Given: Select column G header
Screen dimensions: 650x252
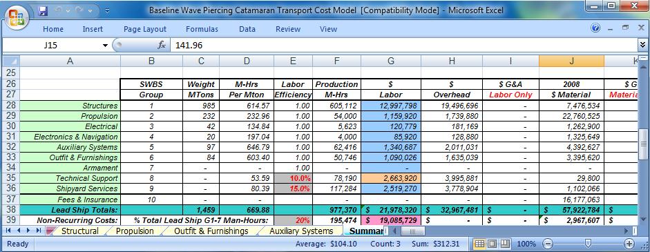Looking at the screenshot, I should pyautogui.click(x=391, y=61).
